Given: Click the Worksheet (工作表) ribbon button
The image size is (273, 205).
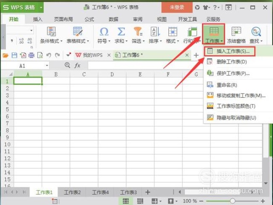Looking at the screenshot, I should [x=214, y=34].
